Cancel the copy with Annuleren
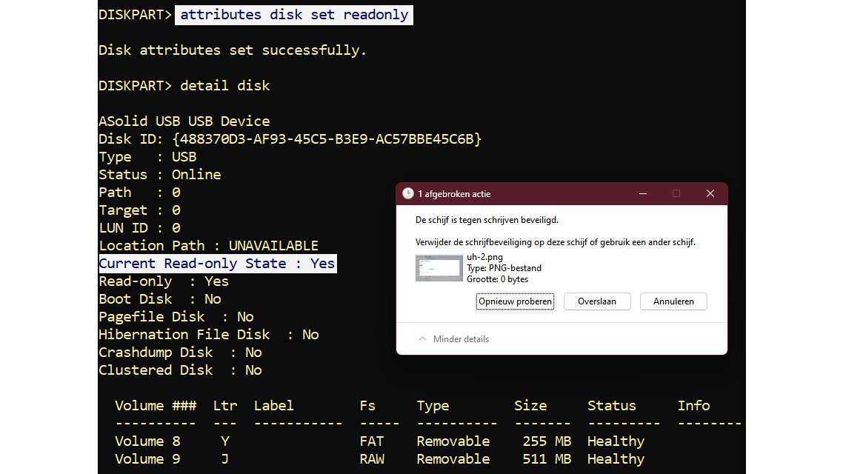 coord(673,301)
